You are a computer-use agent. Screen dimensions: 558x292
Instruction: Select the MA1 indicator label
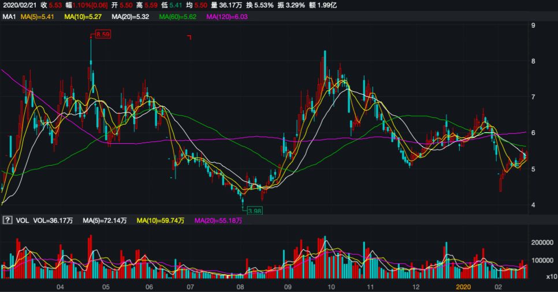click(x=9, y=17)
